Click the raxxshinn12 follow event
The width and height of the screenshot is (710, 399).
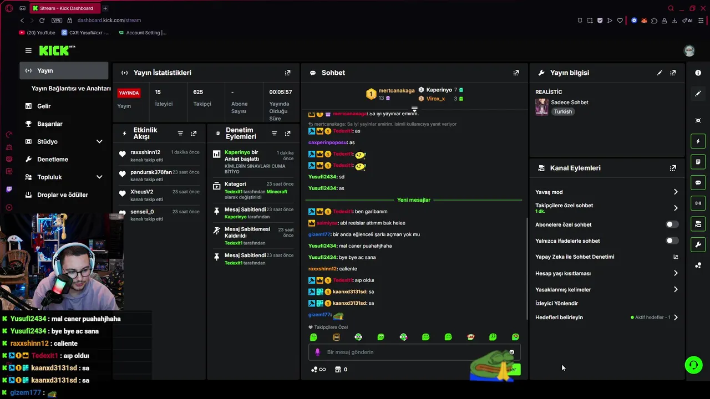(159, 156)
